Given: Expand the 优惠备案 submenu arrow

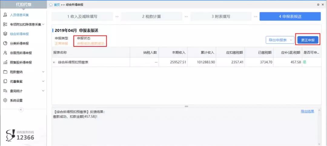Looking at the screenshot, I should (43, 82).
